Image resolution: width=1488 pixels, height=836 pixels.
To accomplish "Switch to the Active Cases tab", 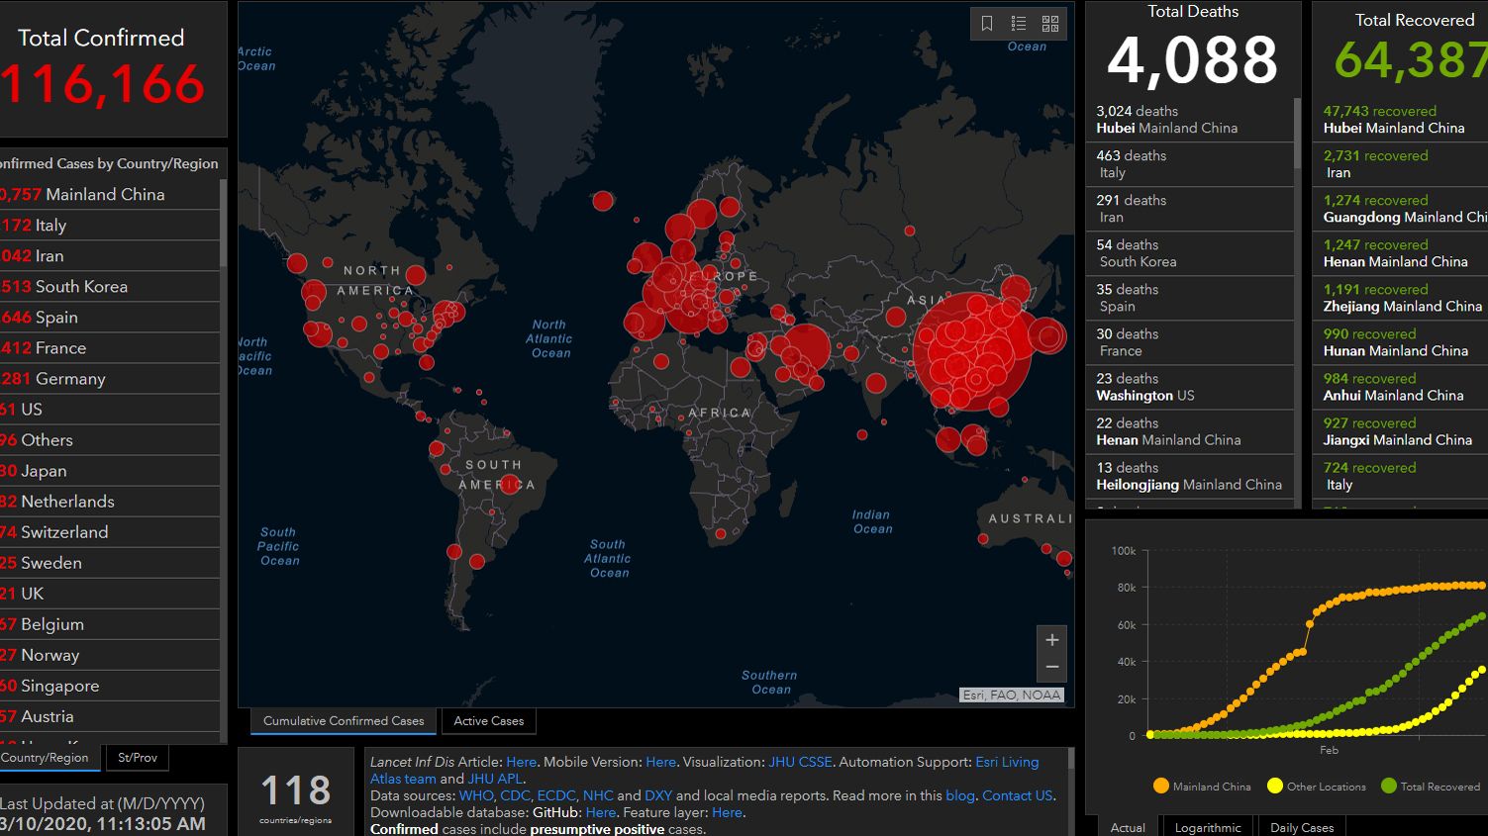I will click(x=488, y=720).
